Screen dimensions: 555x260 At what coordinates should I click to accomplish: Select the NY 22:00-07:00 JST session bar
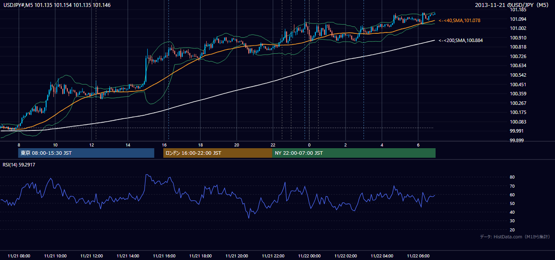tap(354, 153)
